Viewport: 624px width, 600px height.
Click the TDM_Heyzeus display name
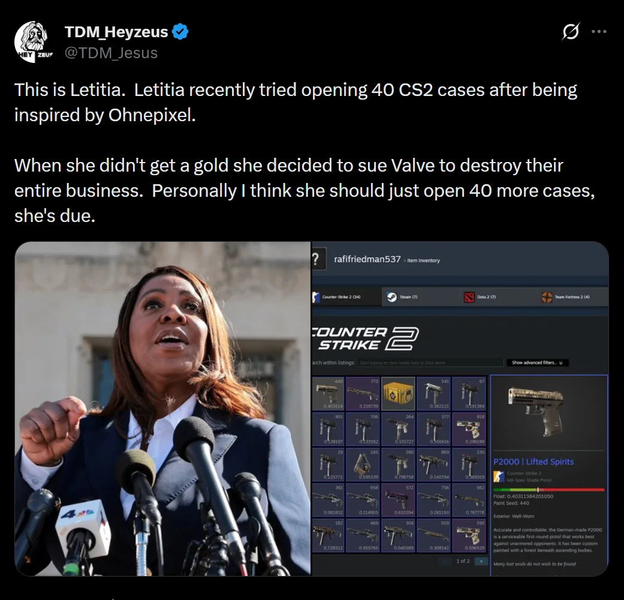point(117,32)
